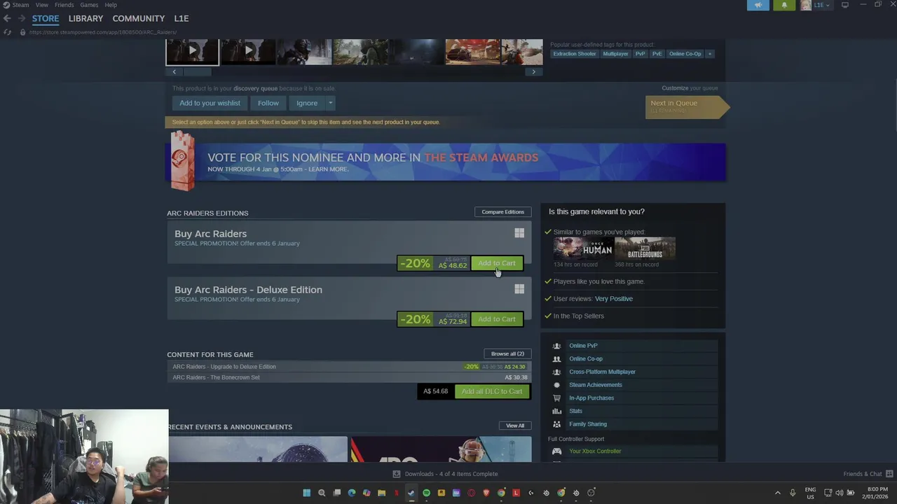Viewport: 897px width, 504px height.
Task: Open the Once Human similar game thumbnail
Action: coord(583,248)
